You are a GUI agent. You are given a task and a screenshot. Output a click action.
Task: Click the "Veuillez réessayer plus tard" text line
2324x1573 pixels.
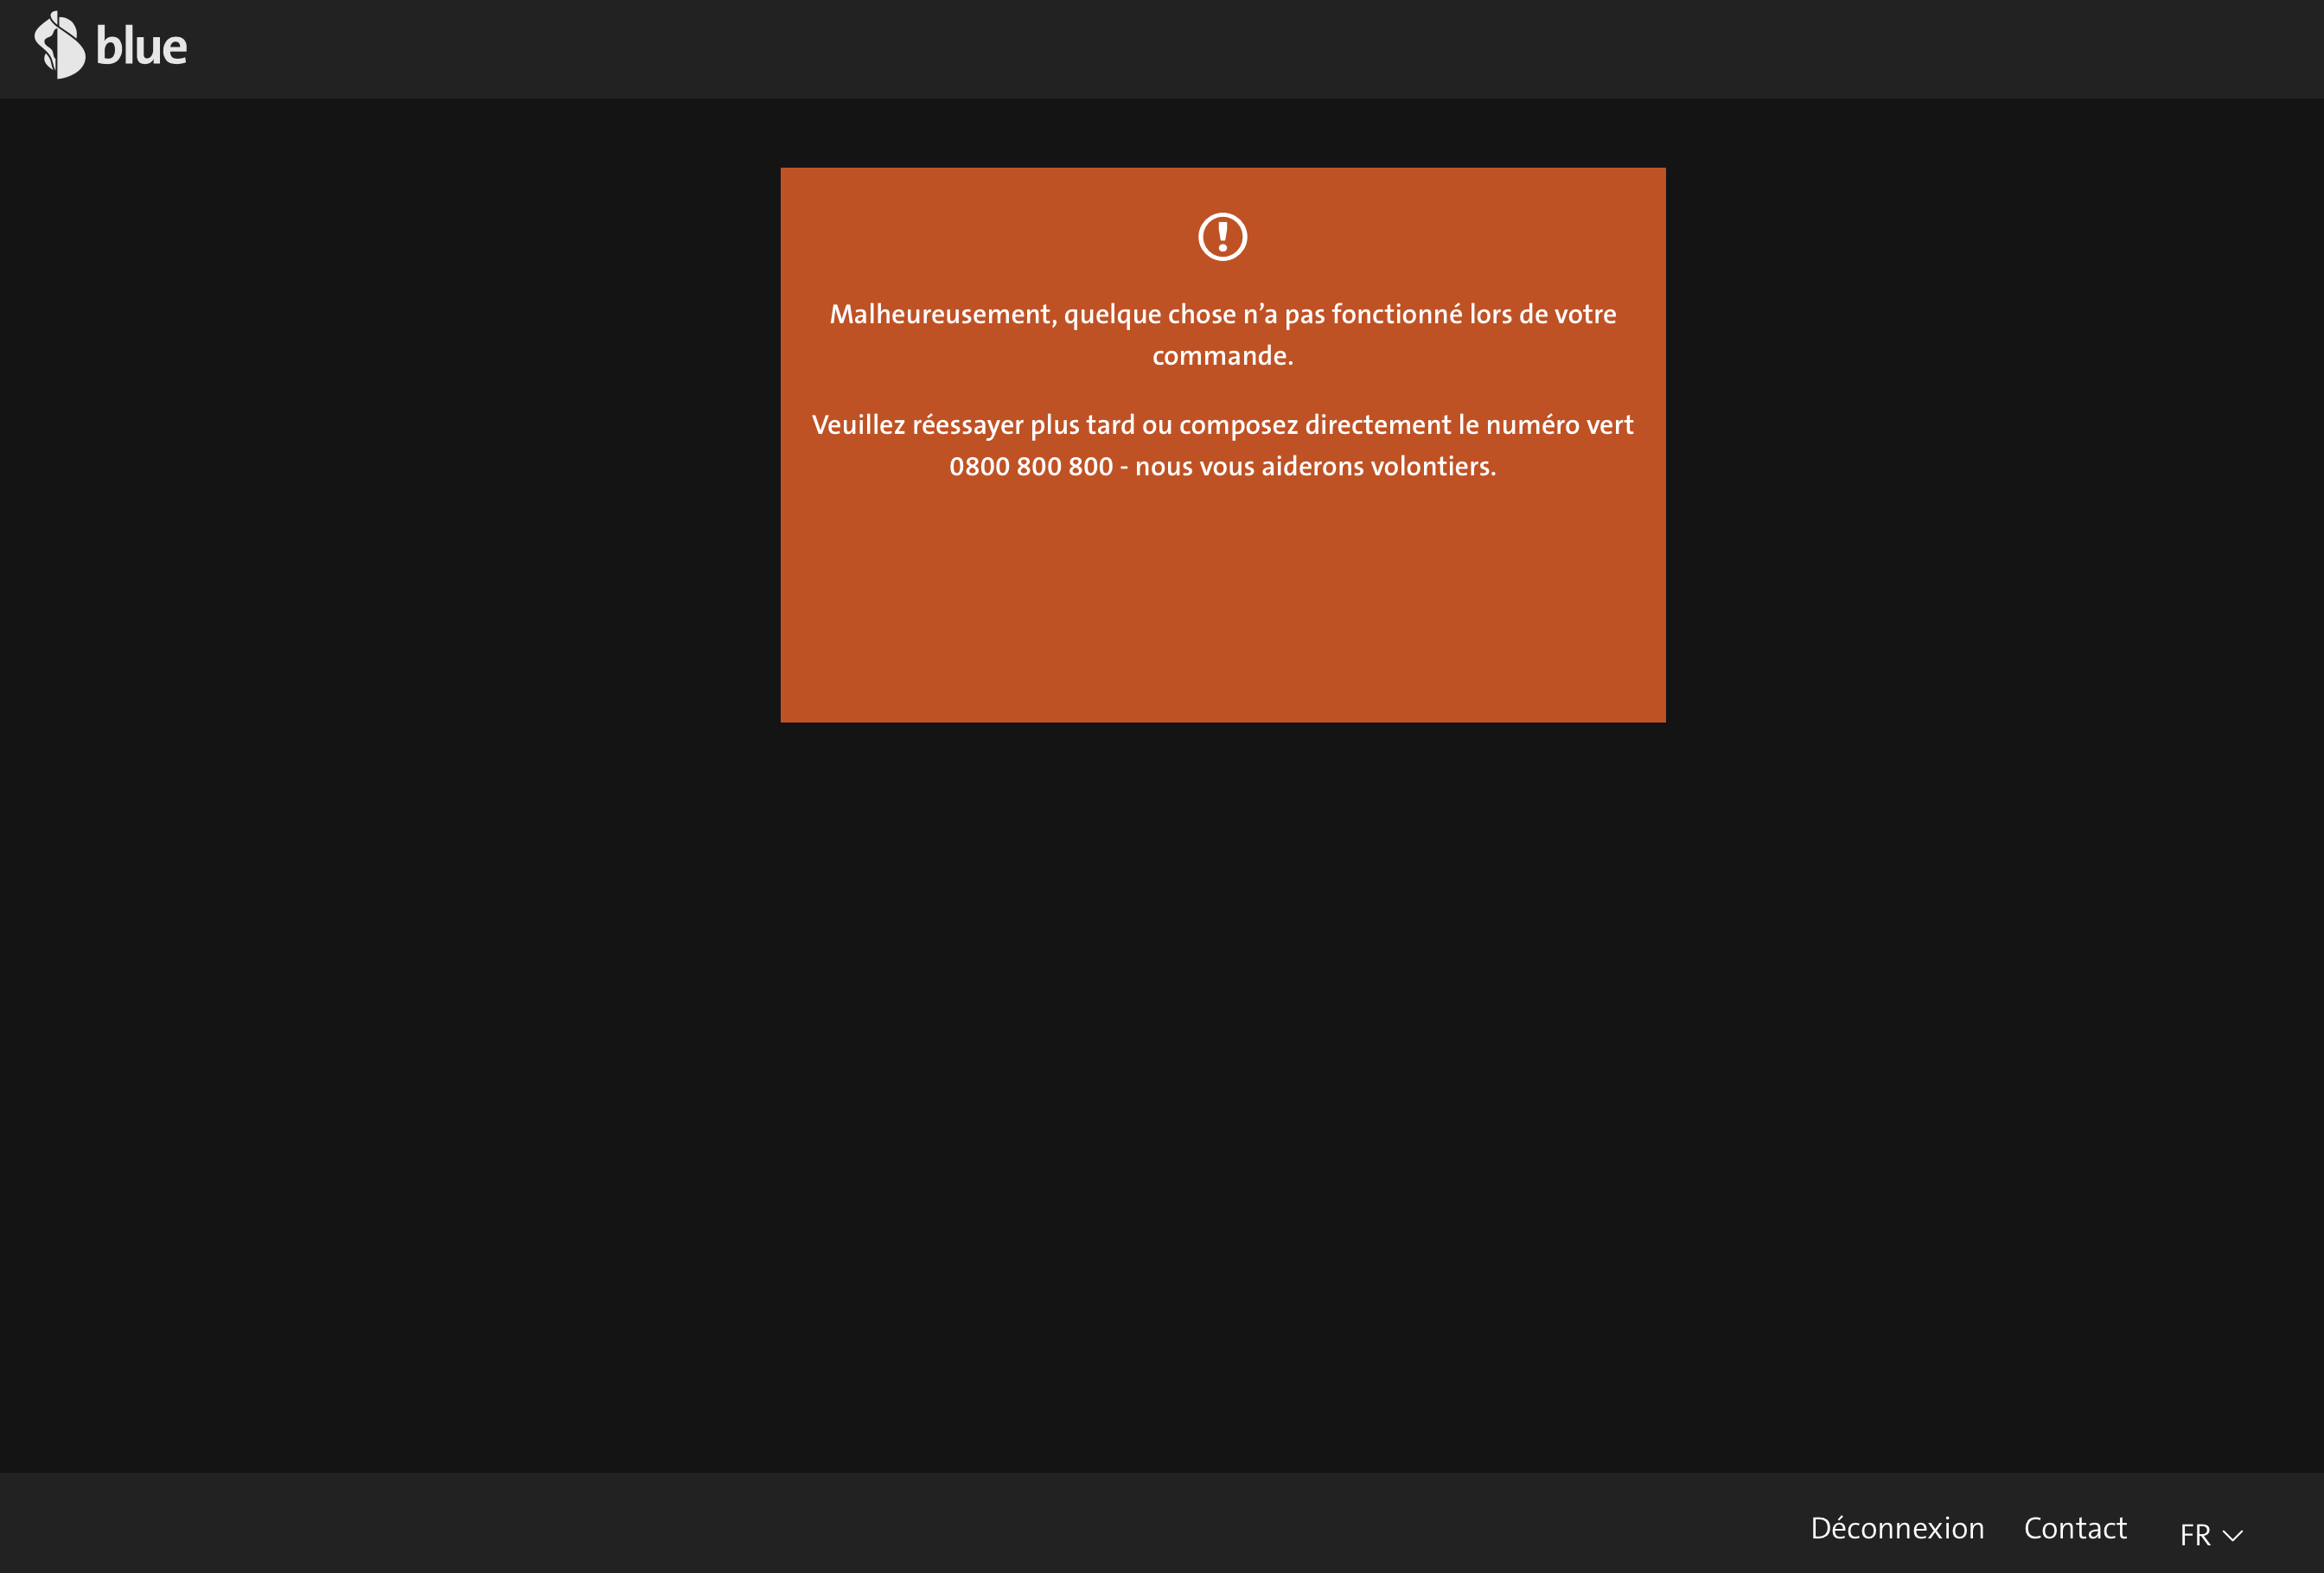(975, 426)
